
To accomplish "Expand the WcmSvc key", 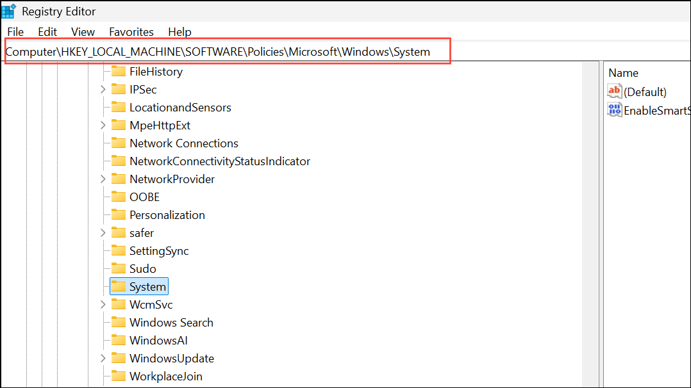I will tap(103, 304).
